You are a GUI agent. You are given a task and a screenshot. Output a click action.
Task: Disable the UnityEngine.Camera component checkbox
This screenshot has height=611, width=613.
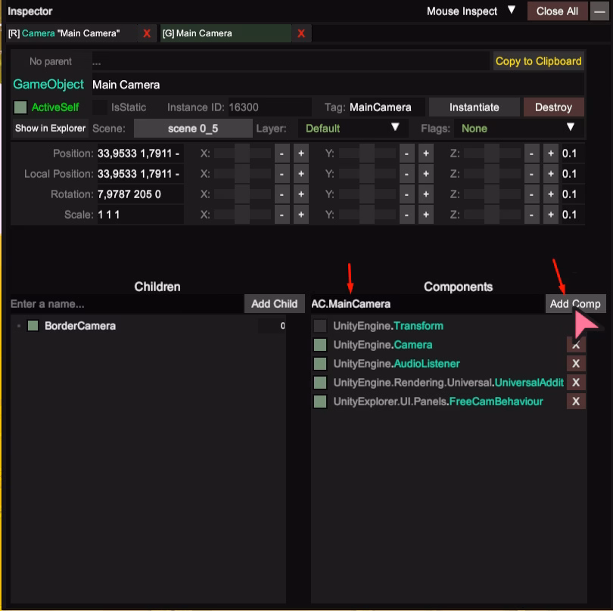coord(320,345)
